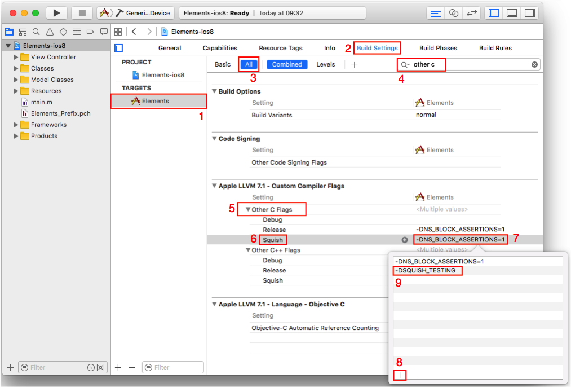Switch to the Build Phases tab
Image resolution: width=571 pixels, height=387 pixels.
click(438, 48)
